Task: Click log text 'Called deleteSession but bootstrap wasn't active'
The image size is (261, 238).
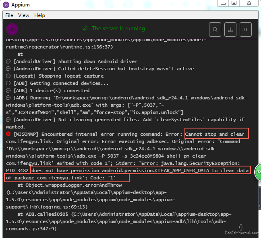Action: (126, 69)
